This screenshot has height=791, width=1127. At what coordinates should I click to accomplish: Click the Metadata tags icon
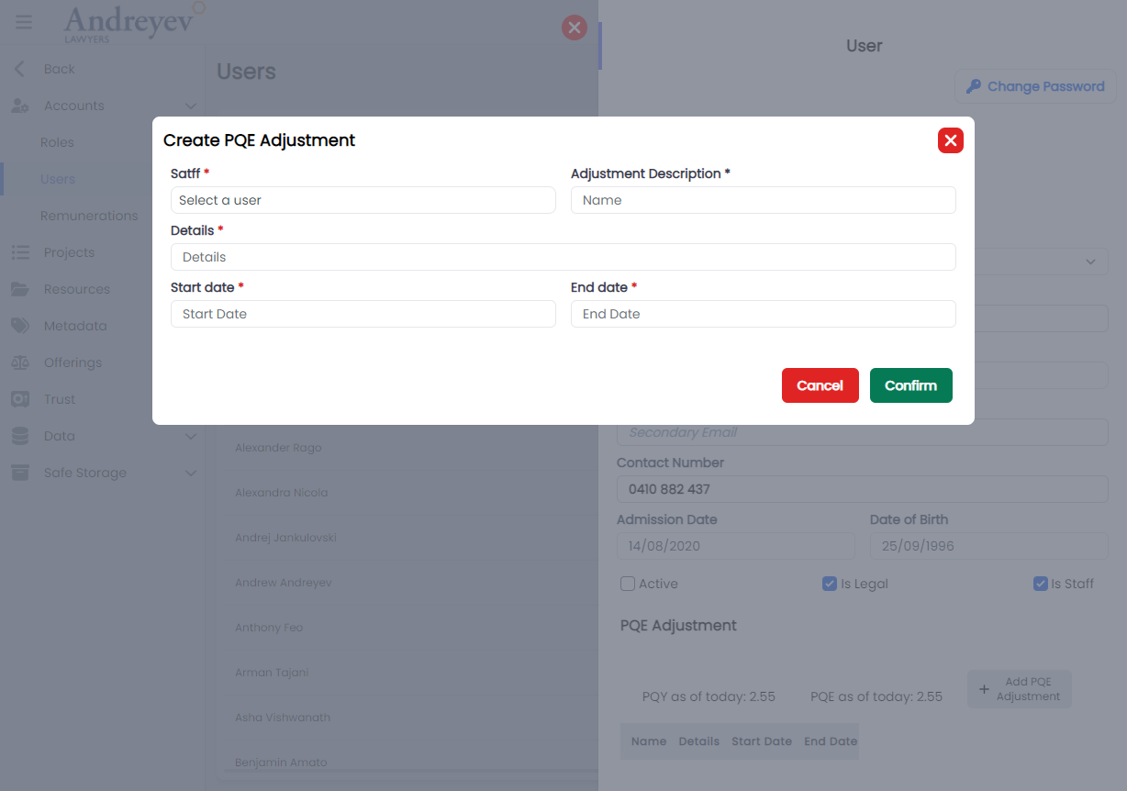tap(20, 326)
